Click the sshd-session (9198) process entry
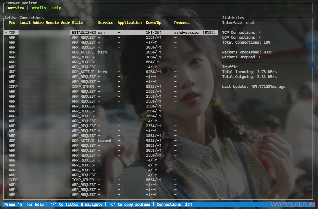The height and width of the screenshot is (209, 318). click(195, 32)
